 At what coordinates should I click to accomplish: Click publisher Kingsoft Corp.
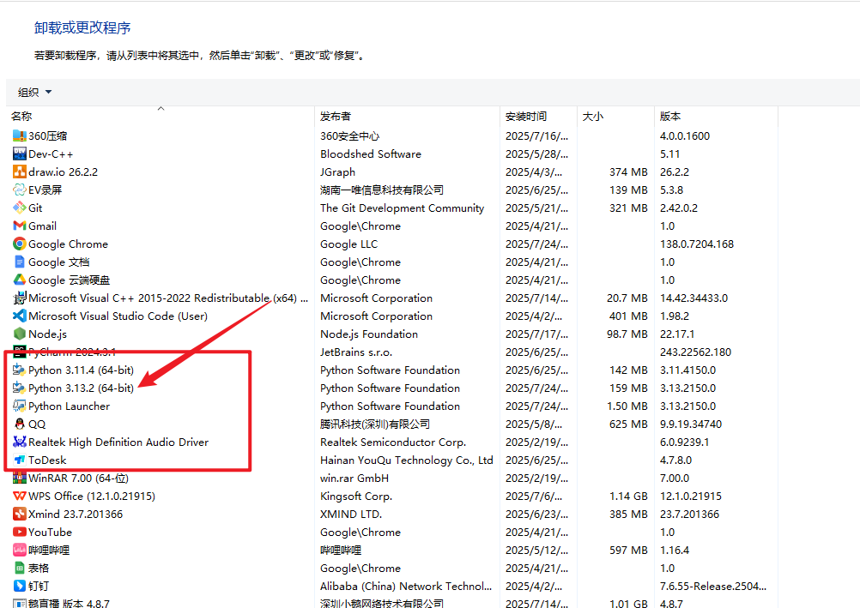(x=356, y=497)
